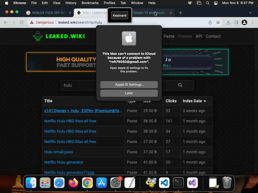Open Spotlight search in menu bar
The image size is (258, 193).
click(208, 3)
